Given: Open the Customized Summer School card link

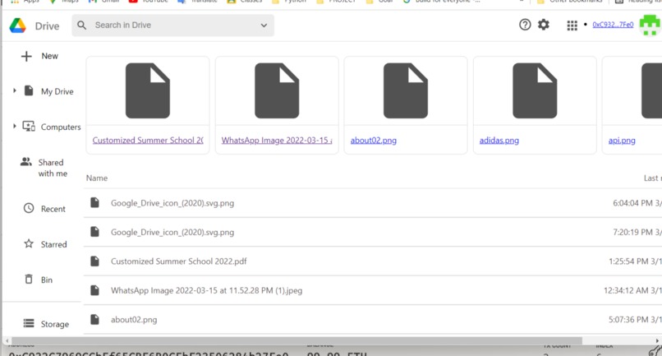Looking at the screenshot, I should point(148,140).
